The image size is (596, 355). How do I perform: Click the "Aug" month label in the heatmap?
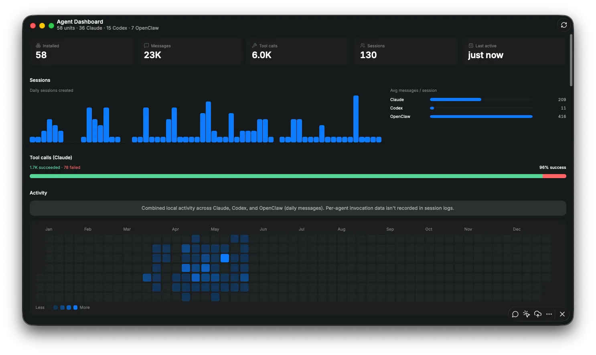point(341,229)
